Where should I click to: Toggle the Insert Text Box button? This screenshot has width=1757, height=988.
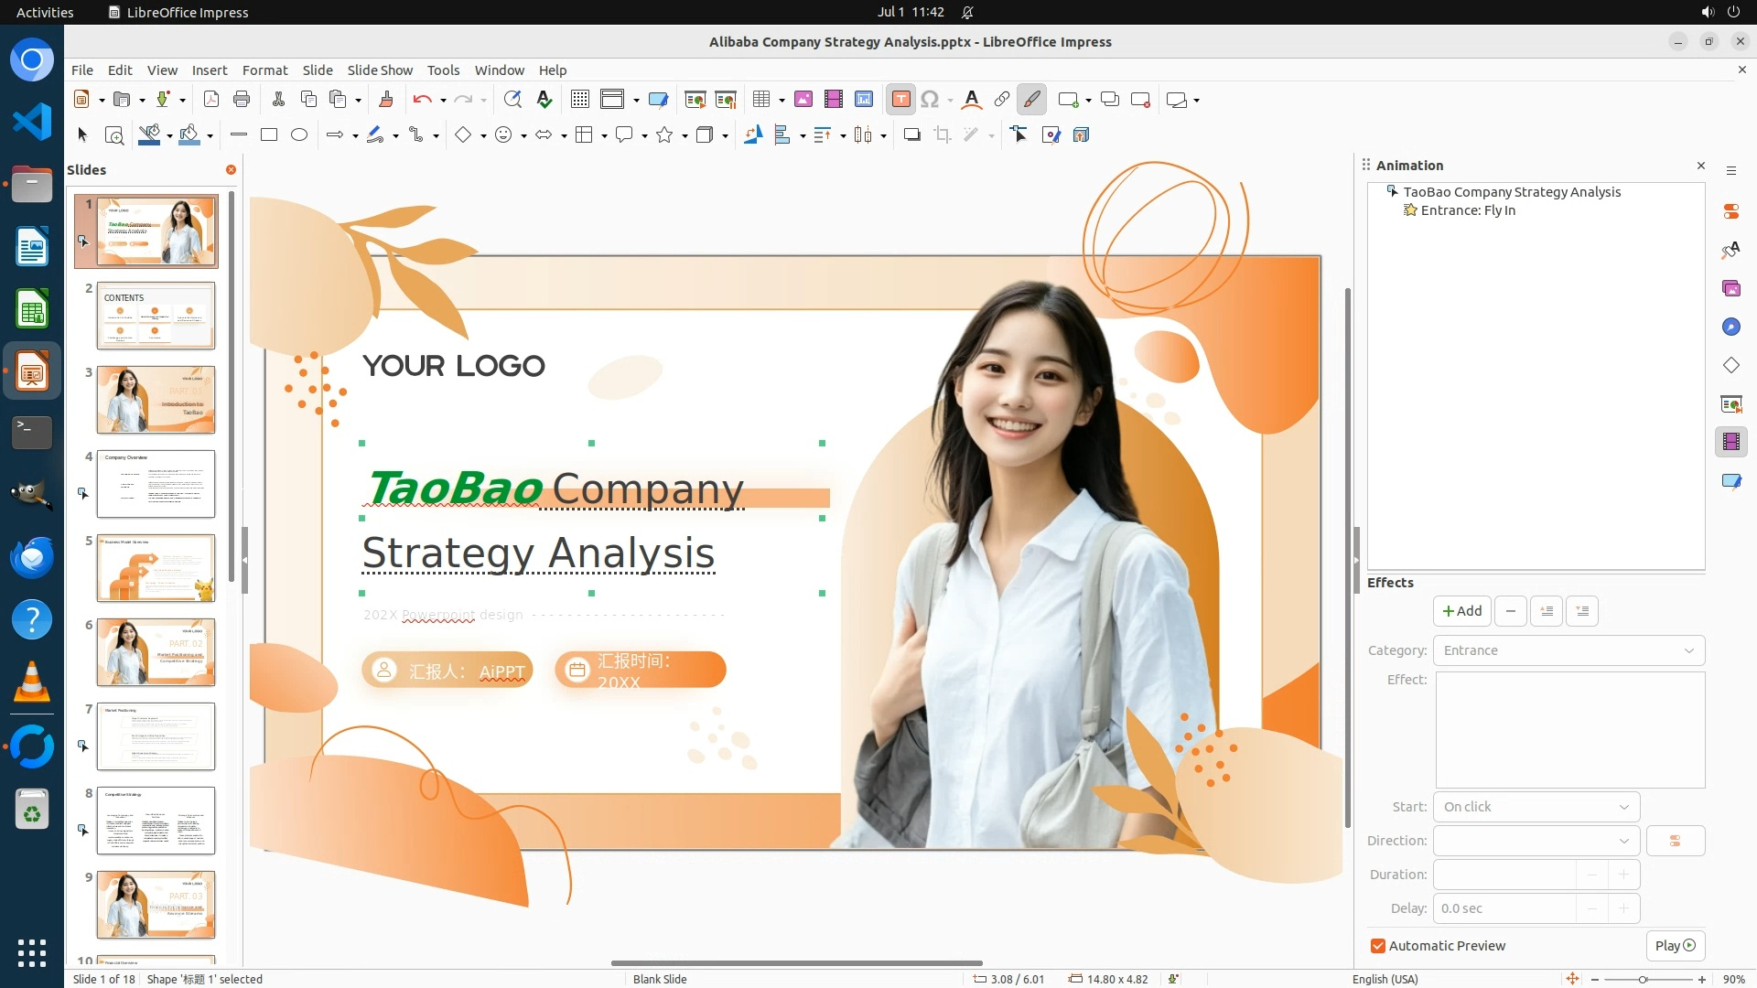click(900, 100)
